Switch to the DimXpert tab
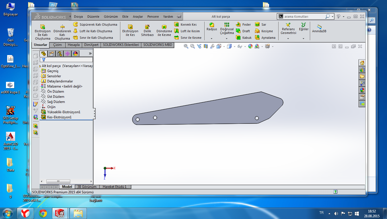Screen dimensions: 387x219 pos(91,45)
